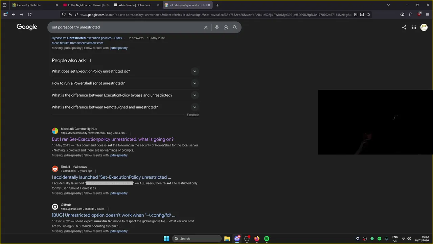Send Feedback on People also ask
This screenshot has height=244, width=433.
click(193, 115)
